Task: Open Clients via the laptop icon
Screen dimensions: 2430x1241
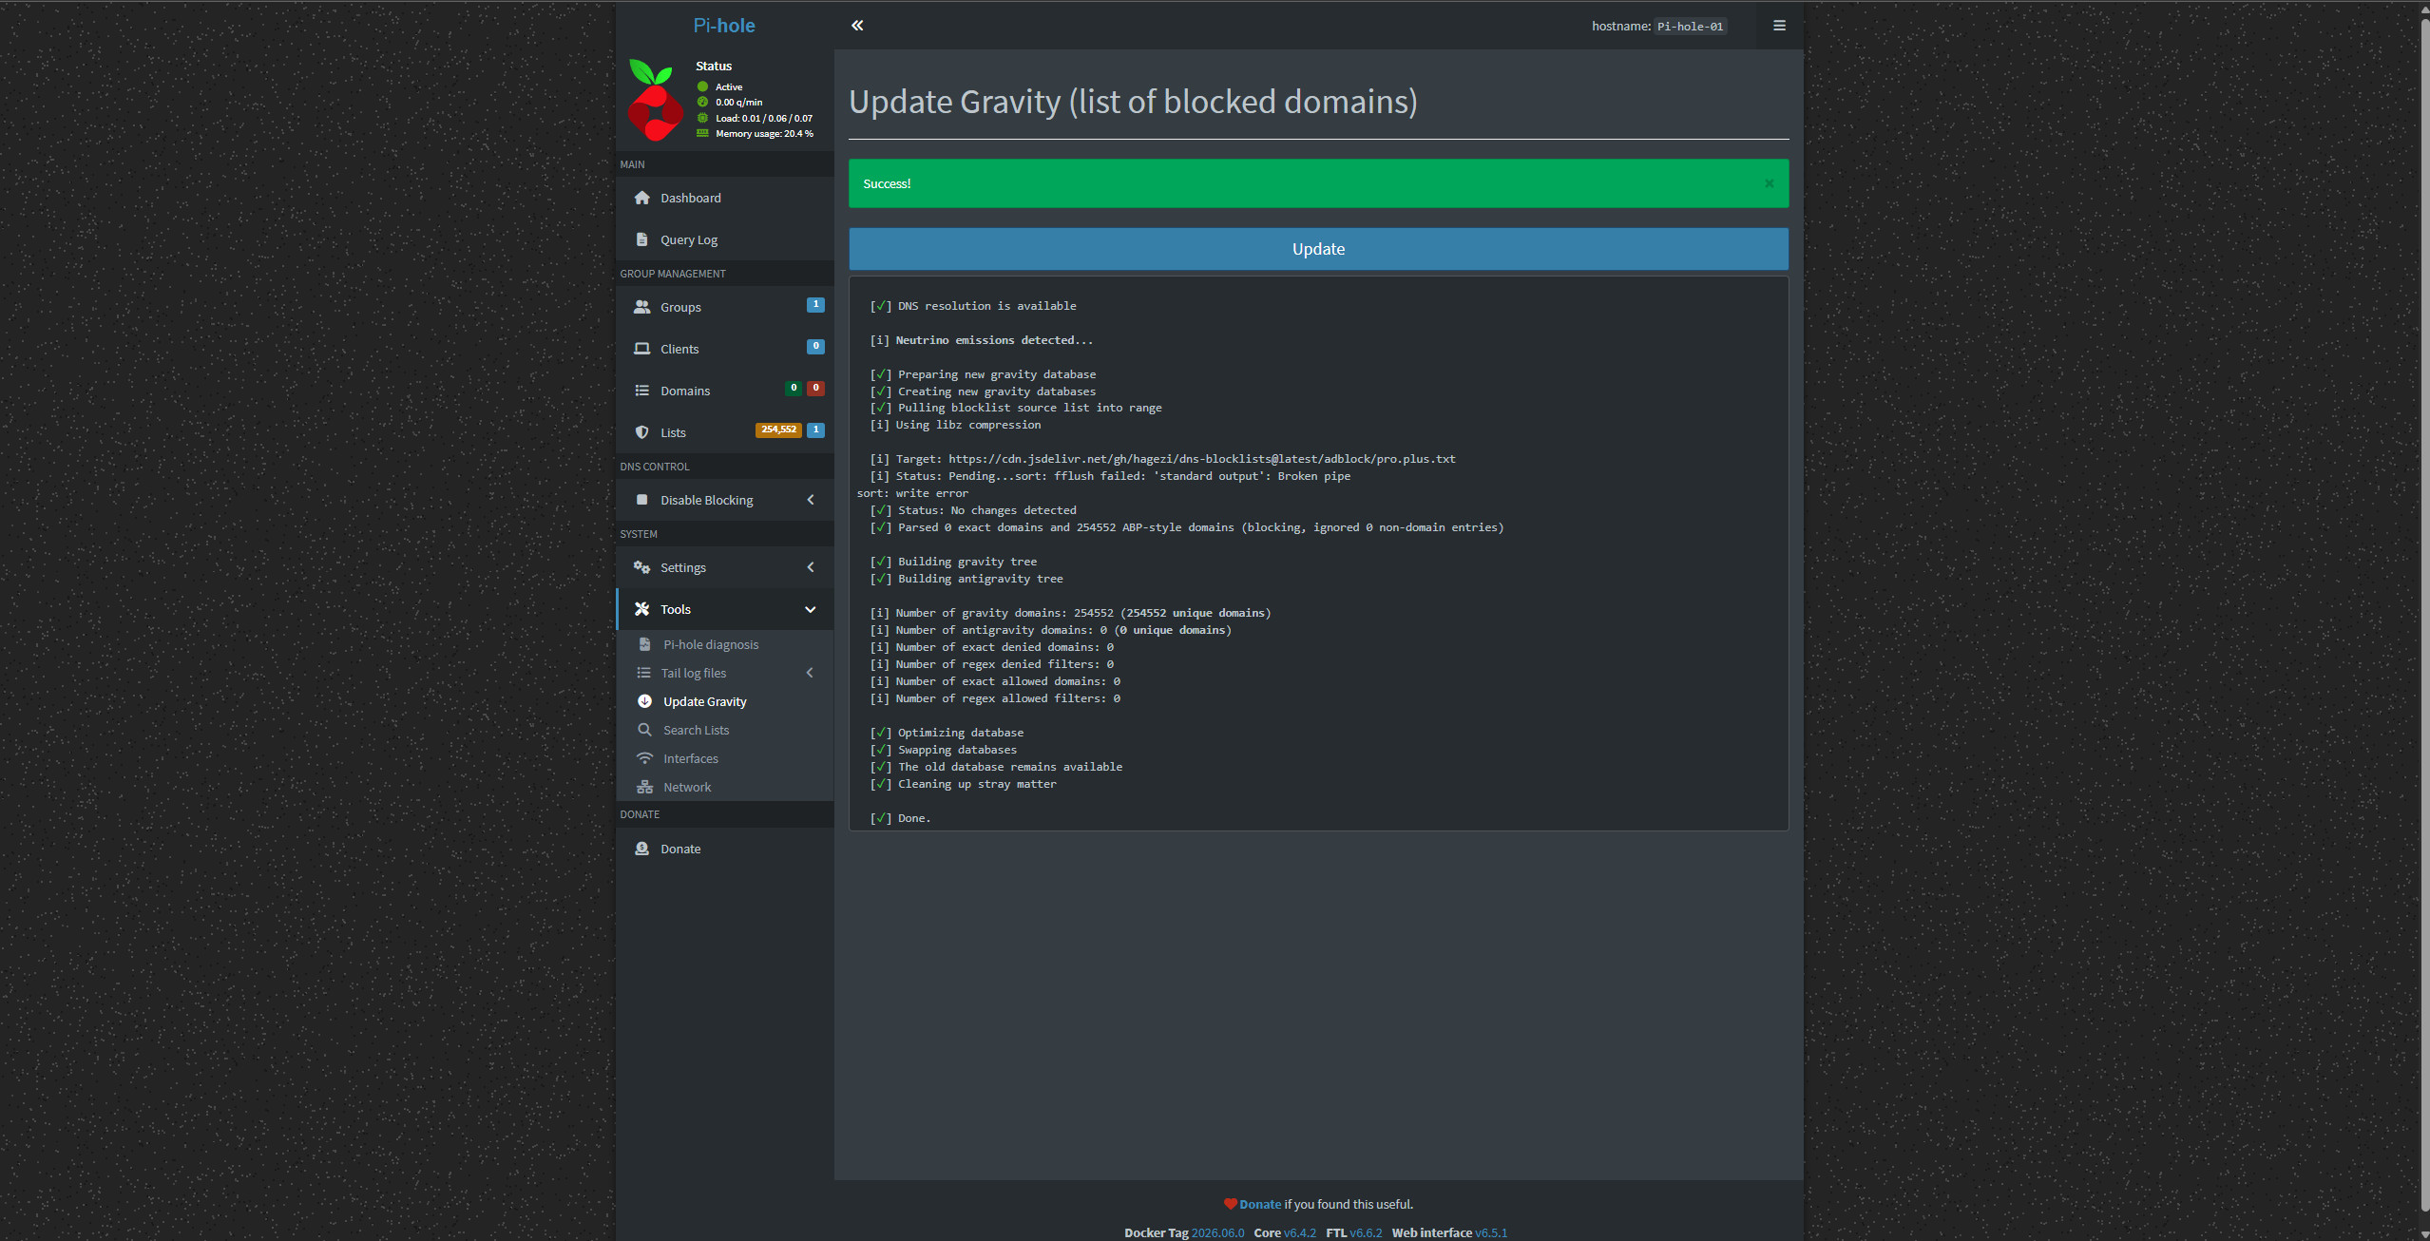Action: [642, 349]
